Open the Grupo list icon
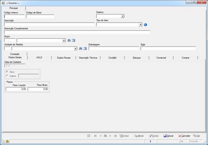Viewport: 208px width, 145px height. tap(73, 40)
